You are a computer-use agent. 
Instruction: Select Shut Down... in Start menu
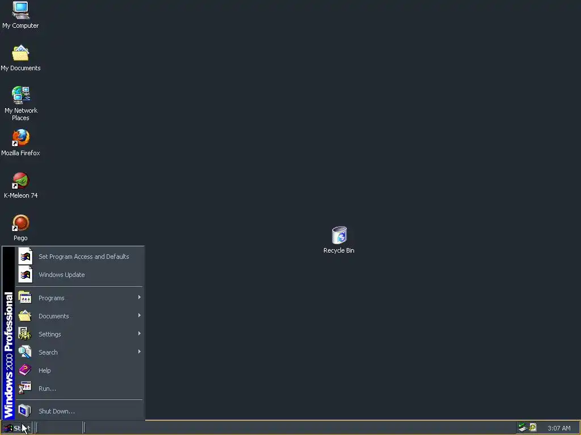click(x=79, y=411)
